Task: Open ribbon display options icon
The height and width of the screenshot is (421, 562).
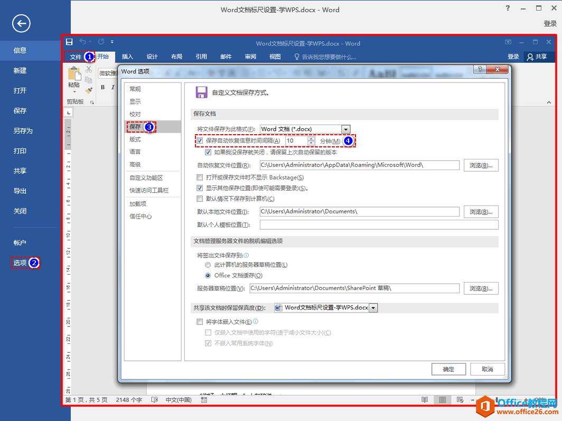Action: 508,42
